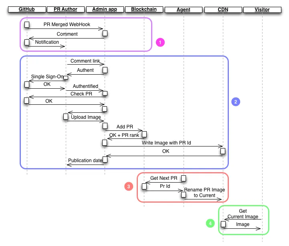Viewport: 289px width, 246px height.
Task: Click the 'Add PR' message label
Action: (125, 127)
